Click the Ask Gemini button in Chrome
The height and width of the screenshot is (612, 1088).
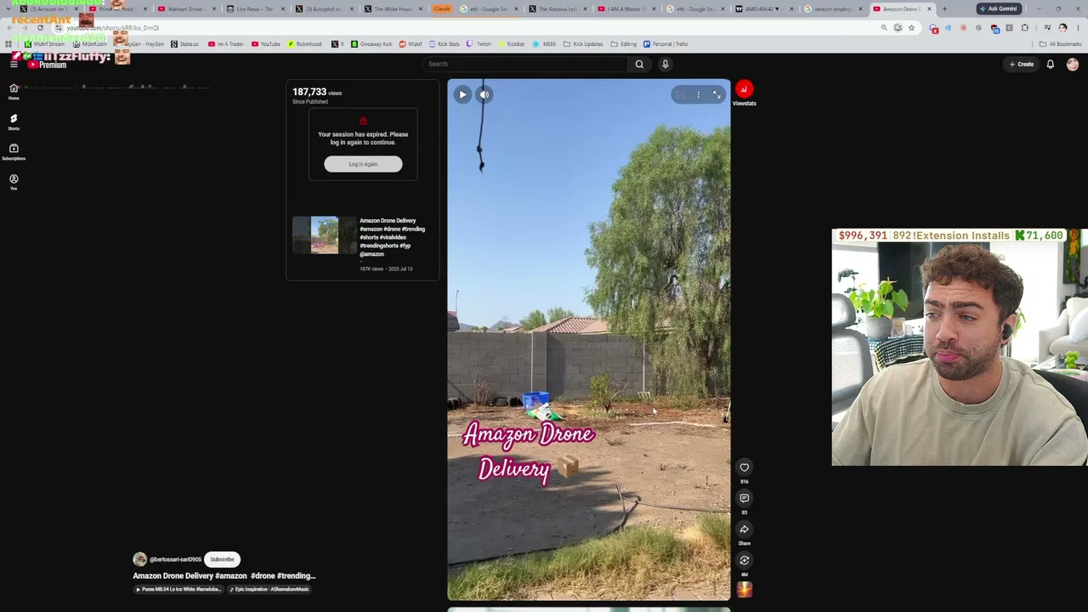tap(998, 8)
